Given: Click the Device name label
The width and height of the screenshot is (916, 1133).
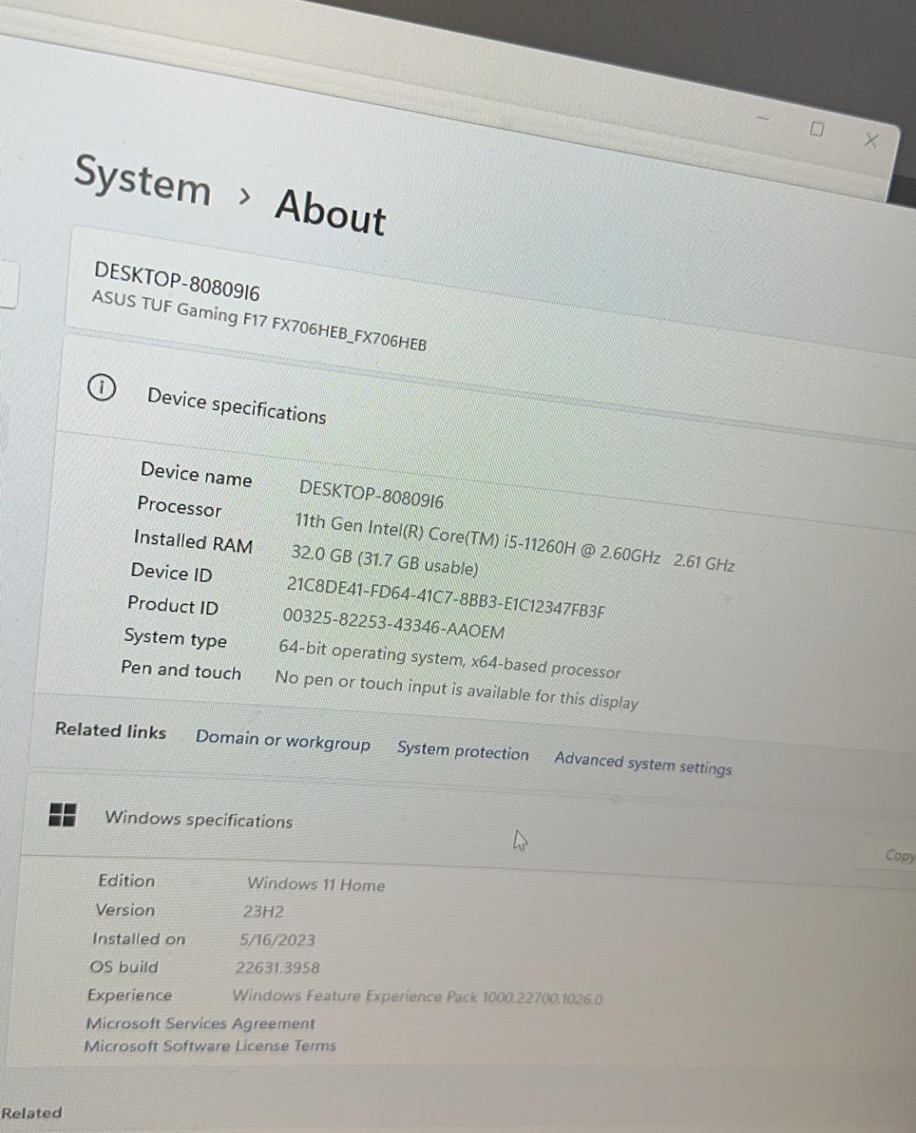Looking at the screenshot, I should 196,474.
